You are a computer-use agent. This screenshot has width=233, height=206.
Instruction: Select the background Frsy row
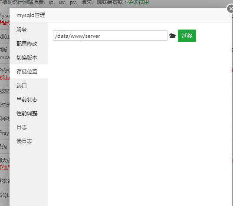[x=5, y=133]
